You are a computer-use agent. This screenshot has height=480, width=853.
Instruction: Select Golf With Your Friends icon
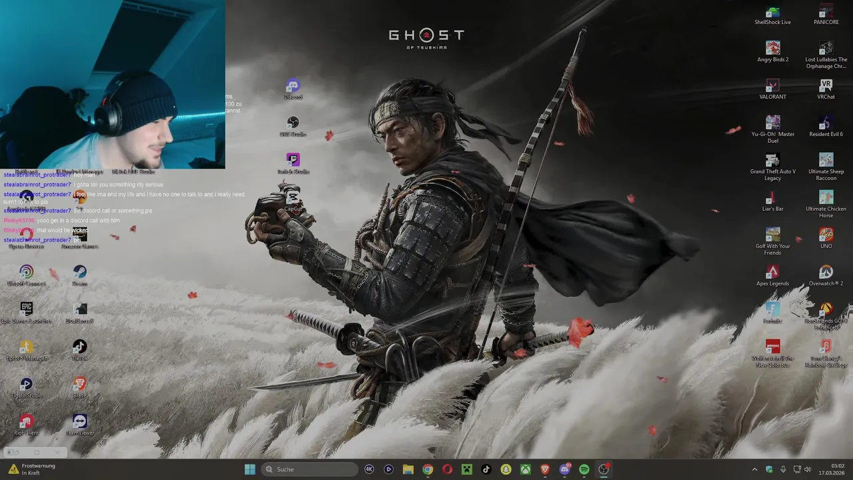coord(772,241)
